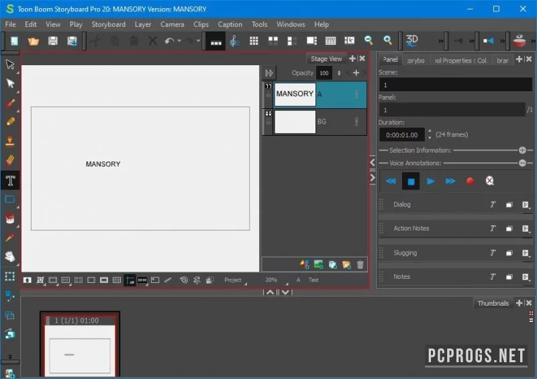Select the Contour Editor arrow tool
Screen dimensions: 537x379
click(10, 83)
